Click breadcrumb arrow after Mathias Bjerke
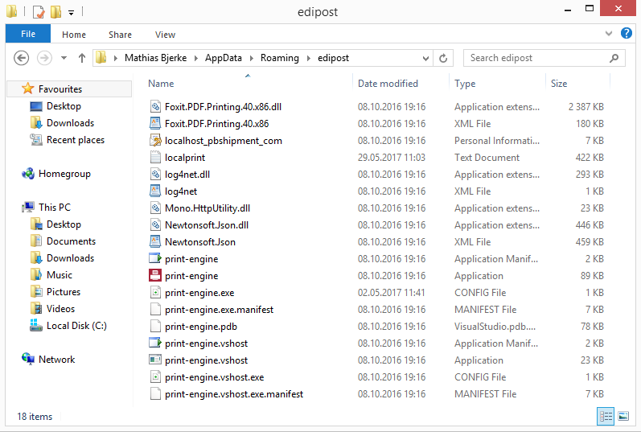Image resolution: width=641 pixels, height=432 pixels. pyautogui.click(x=195, y=58)
